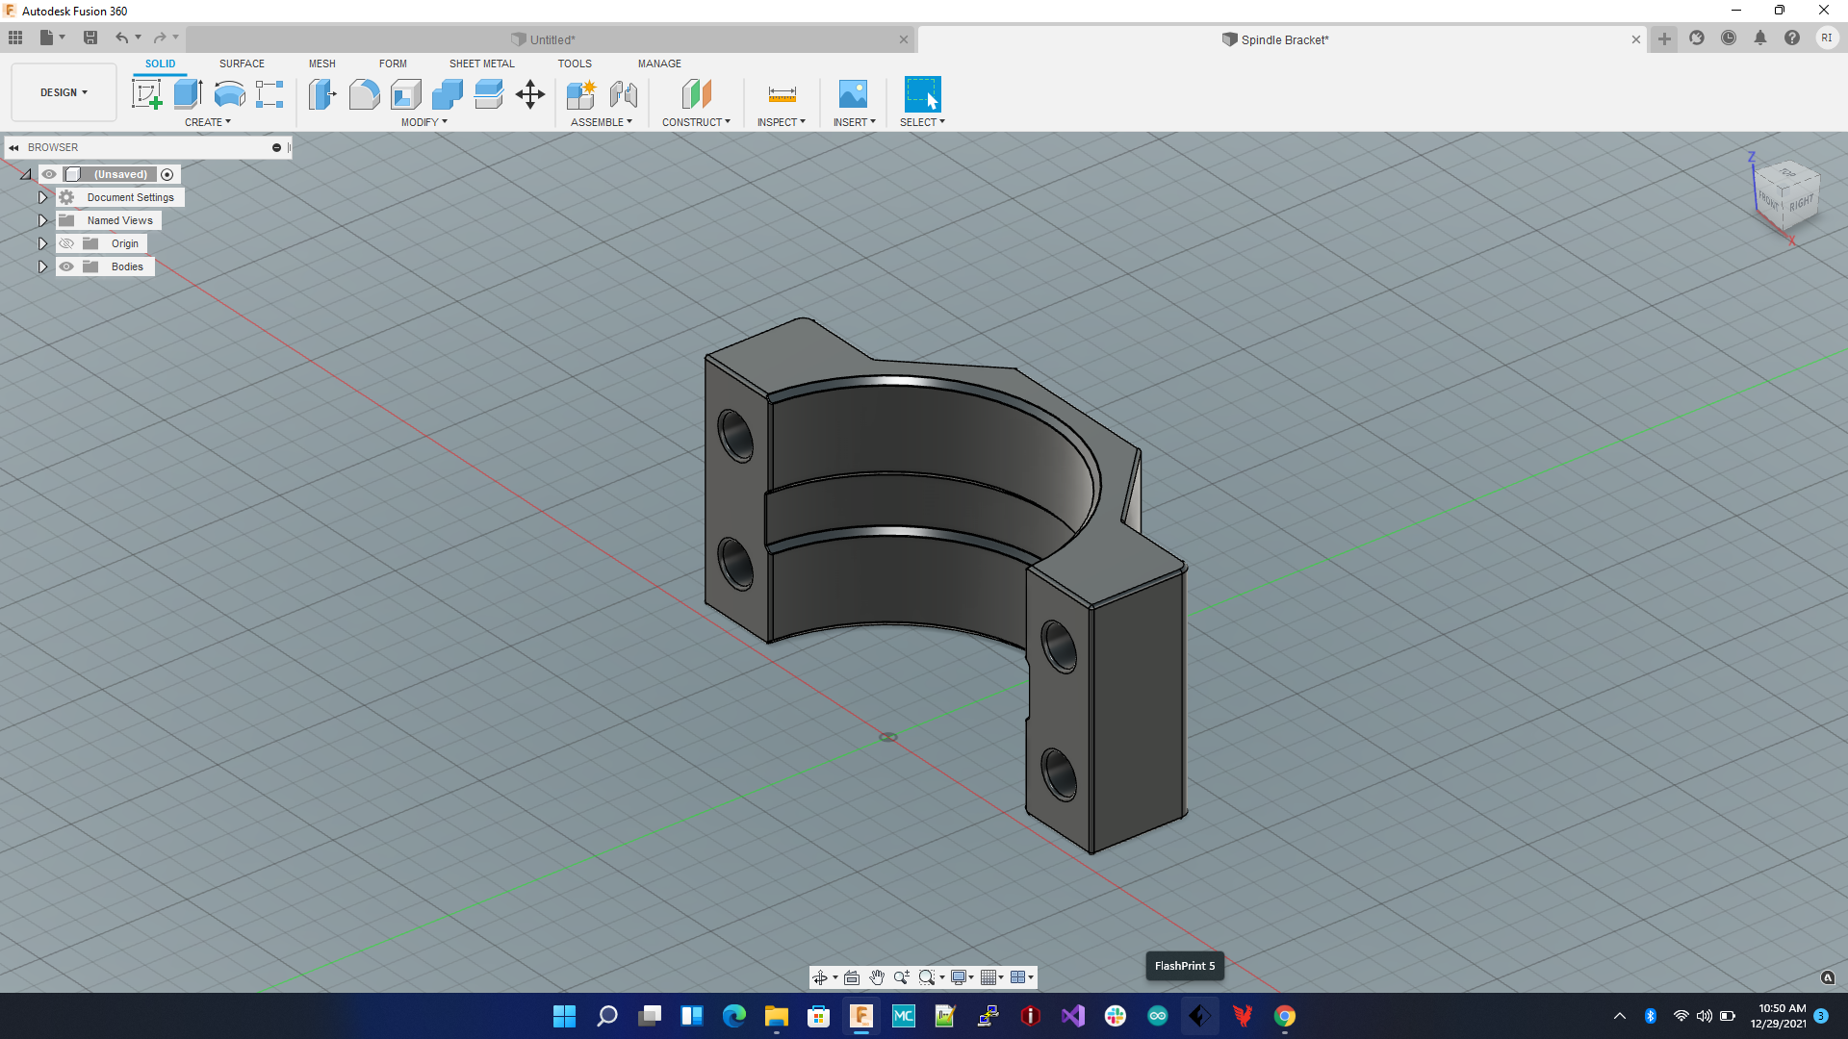
Task: Select the Extrude tool
Action: tap(188, 94)
